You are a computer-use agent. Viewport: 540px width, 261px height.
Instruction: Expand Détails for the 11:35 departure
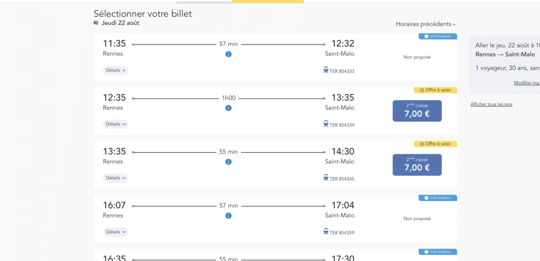(116, 70)
